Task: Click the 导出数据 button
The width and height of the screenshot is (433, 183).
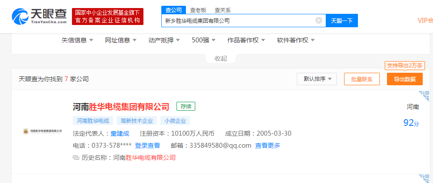Action: coord(404,79)
